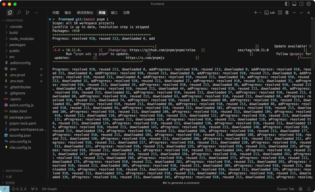Kill terminal with trash icon
This screenshot has height=192, width=315.
(287, 13)
